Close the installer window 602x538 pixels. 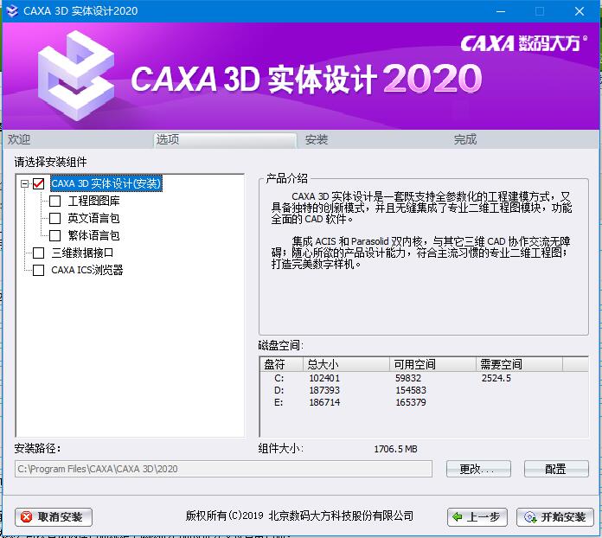point(580,11)
